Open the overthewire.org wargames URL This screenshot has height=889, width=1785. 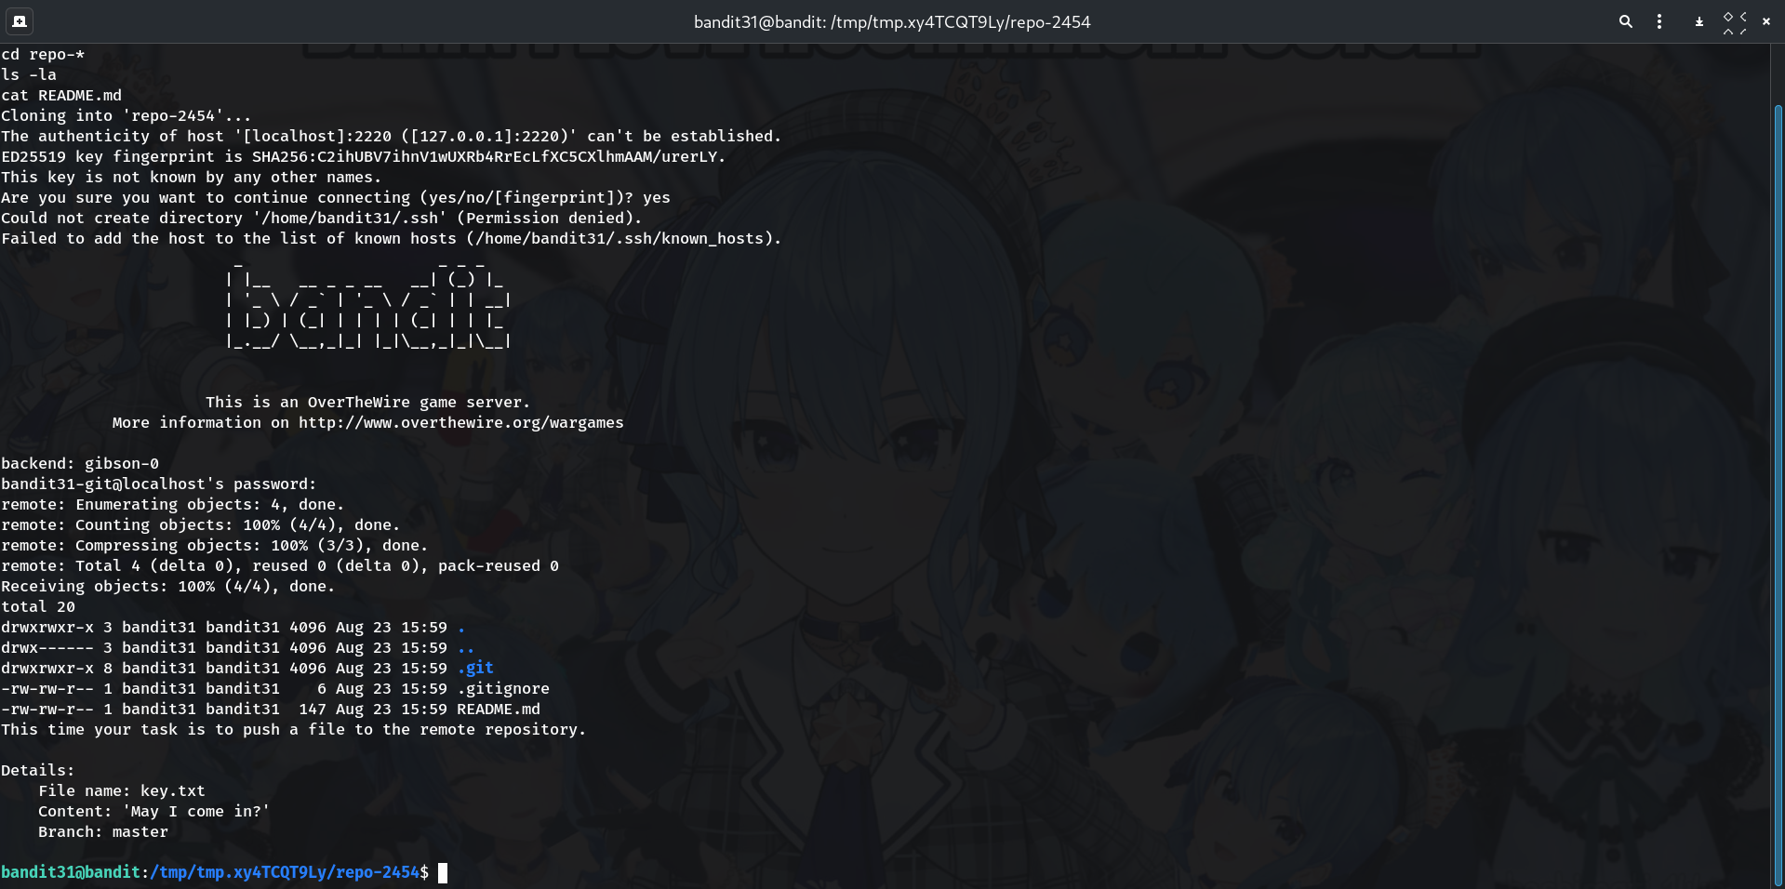[460, 422]
